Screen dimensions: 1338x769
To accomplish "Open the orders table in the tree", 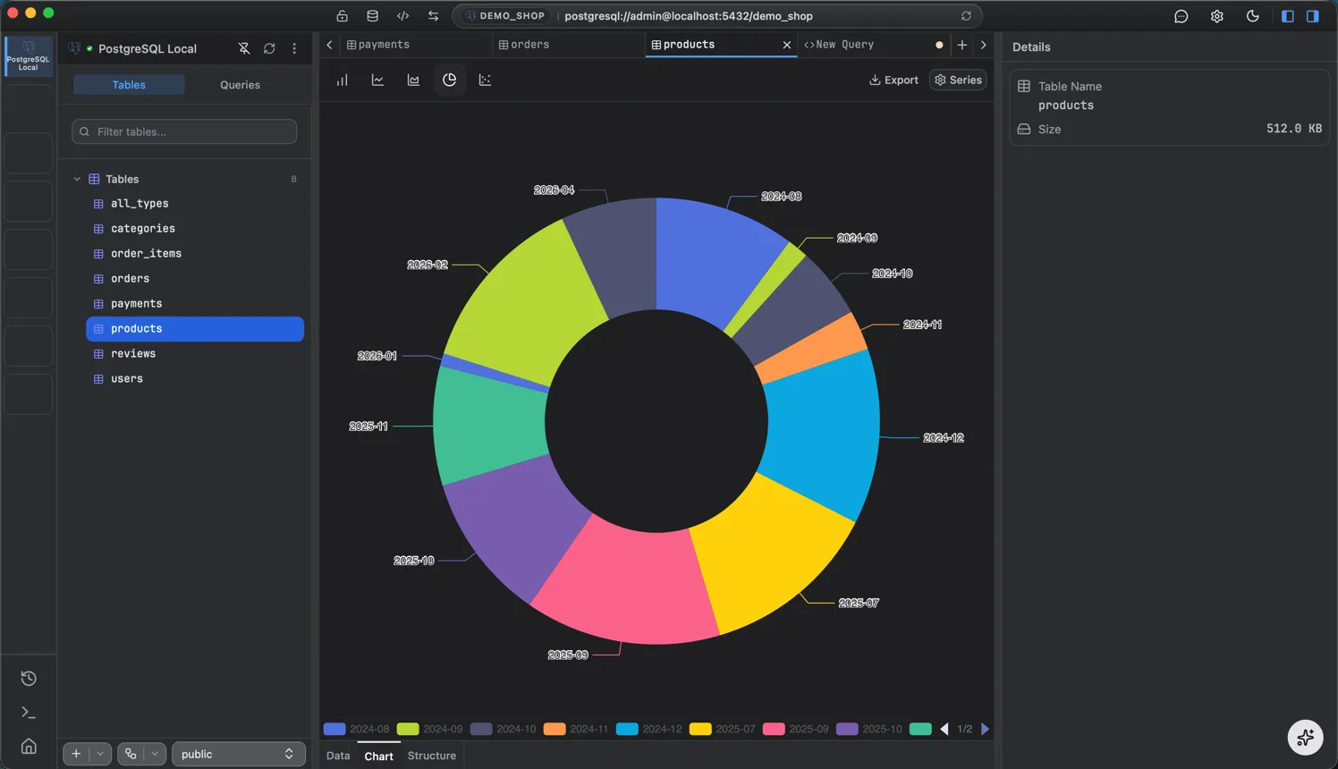I will coord(195,279).
